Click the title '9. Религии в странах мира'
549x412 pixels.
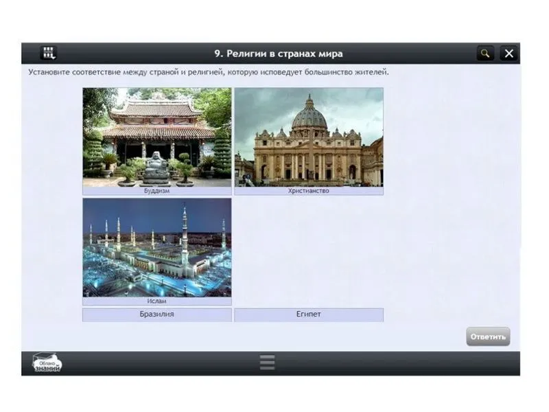pyautogui.click(x=278, y=54)
